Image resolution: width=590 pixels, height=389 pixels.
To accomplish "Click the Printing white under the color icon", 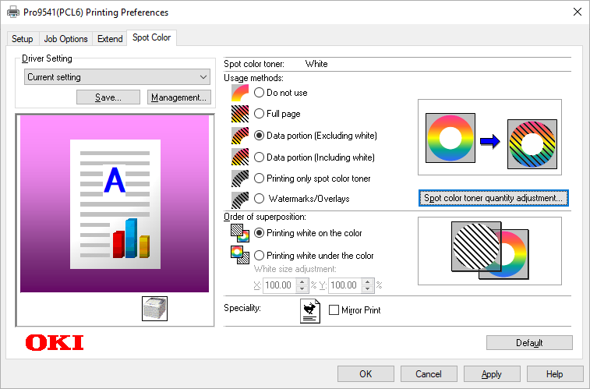I will pos(240,255).
